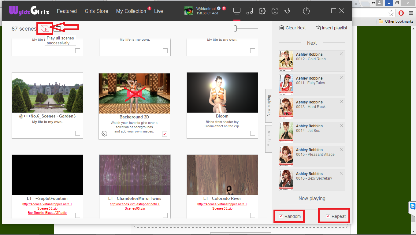Click the power icon in the header
Screen dimensions: 416x235
coord(306,11)
